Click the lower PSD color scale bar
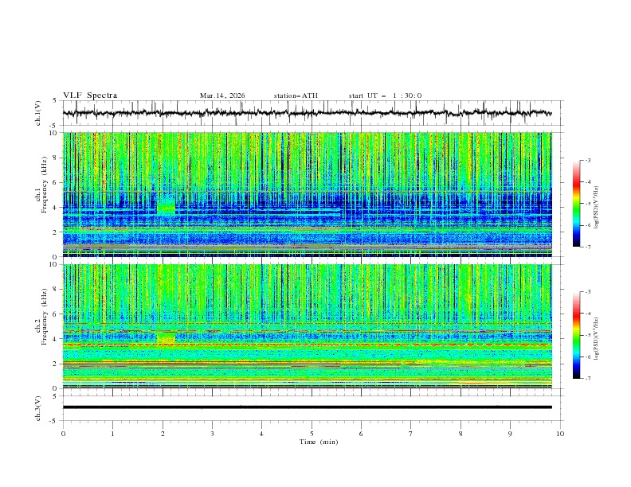Viewport: 631px width, 487px height. click(576, 335)
